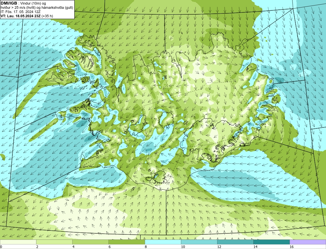Click legend scale label '16'

[291, 247]
